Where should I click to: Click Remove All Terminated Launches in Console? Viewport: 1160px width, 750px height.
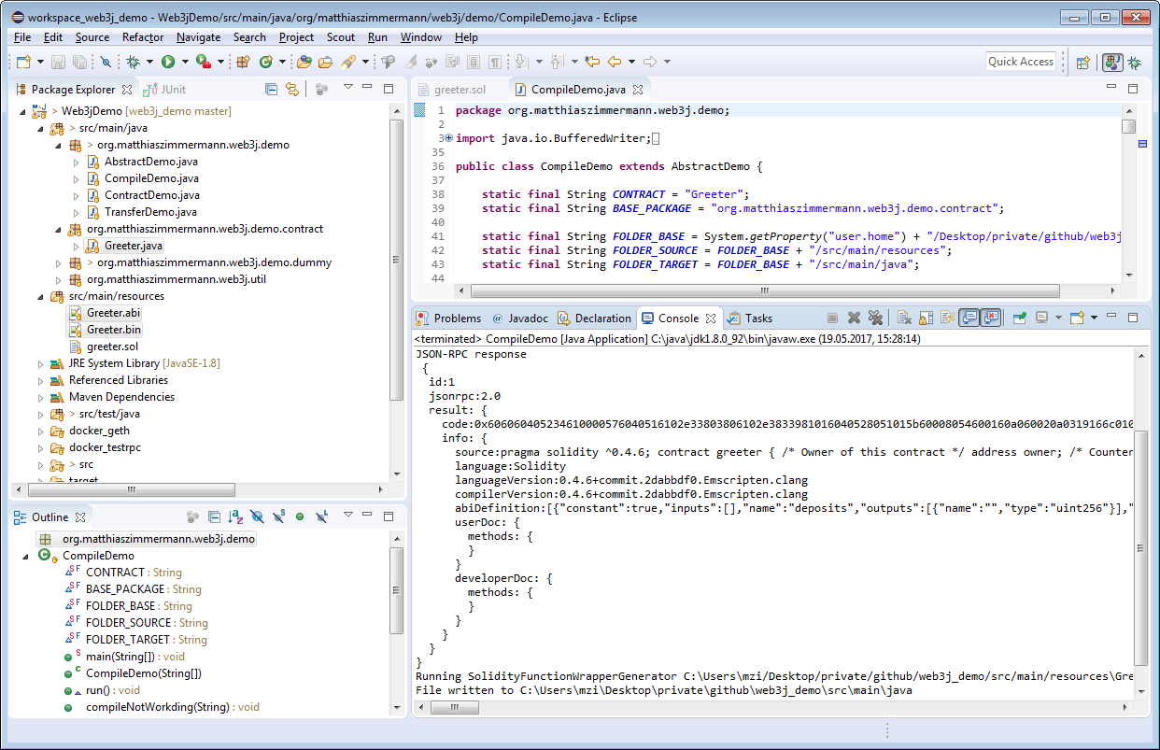(875, 318)
